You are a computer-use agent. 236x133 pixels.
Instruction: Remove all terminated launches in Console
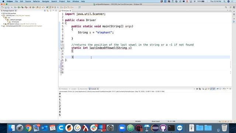click(x=200, y=89)
